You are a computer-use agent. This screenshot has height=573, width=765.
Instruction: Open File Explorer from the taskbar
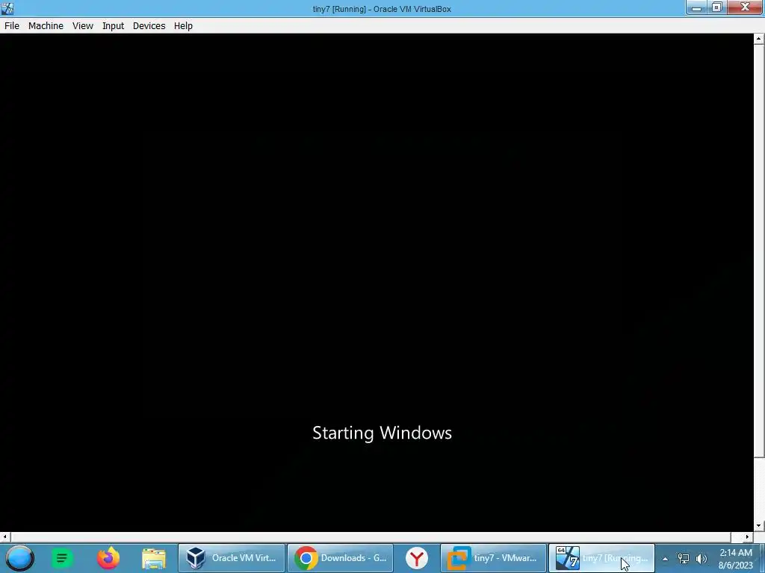point(154,558)
